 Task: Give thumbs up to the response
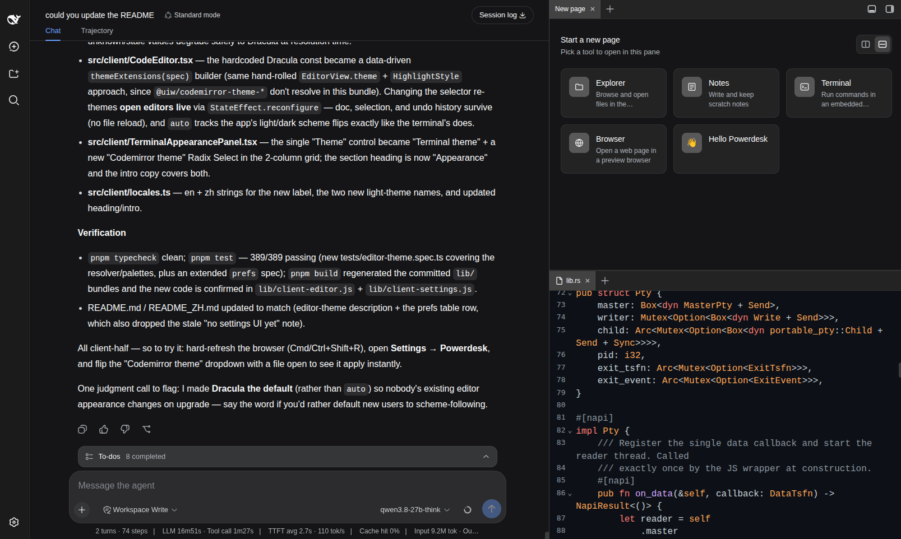coord(104,429)
